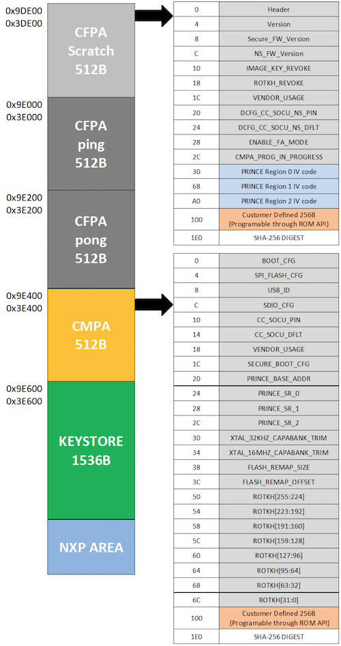Viewport: 341px width, 646px height.
Task: Click the blue NXP AREA block
Action: 91,547
